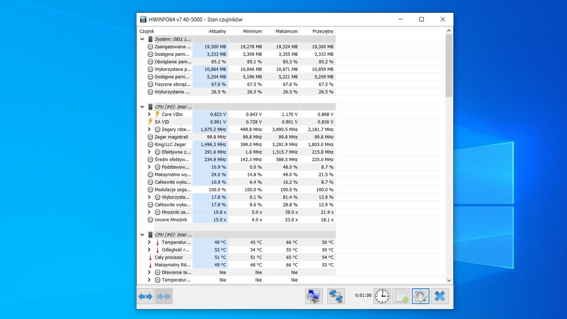Viewport: 567px width, 319px height.
Task: Click the circle icon beside Modulacja zega...
Action: click(151, 190)
